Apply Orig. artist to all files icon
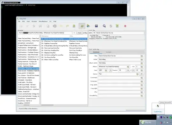This screenshot has height=125, width=172. click(142, 85)
